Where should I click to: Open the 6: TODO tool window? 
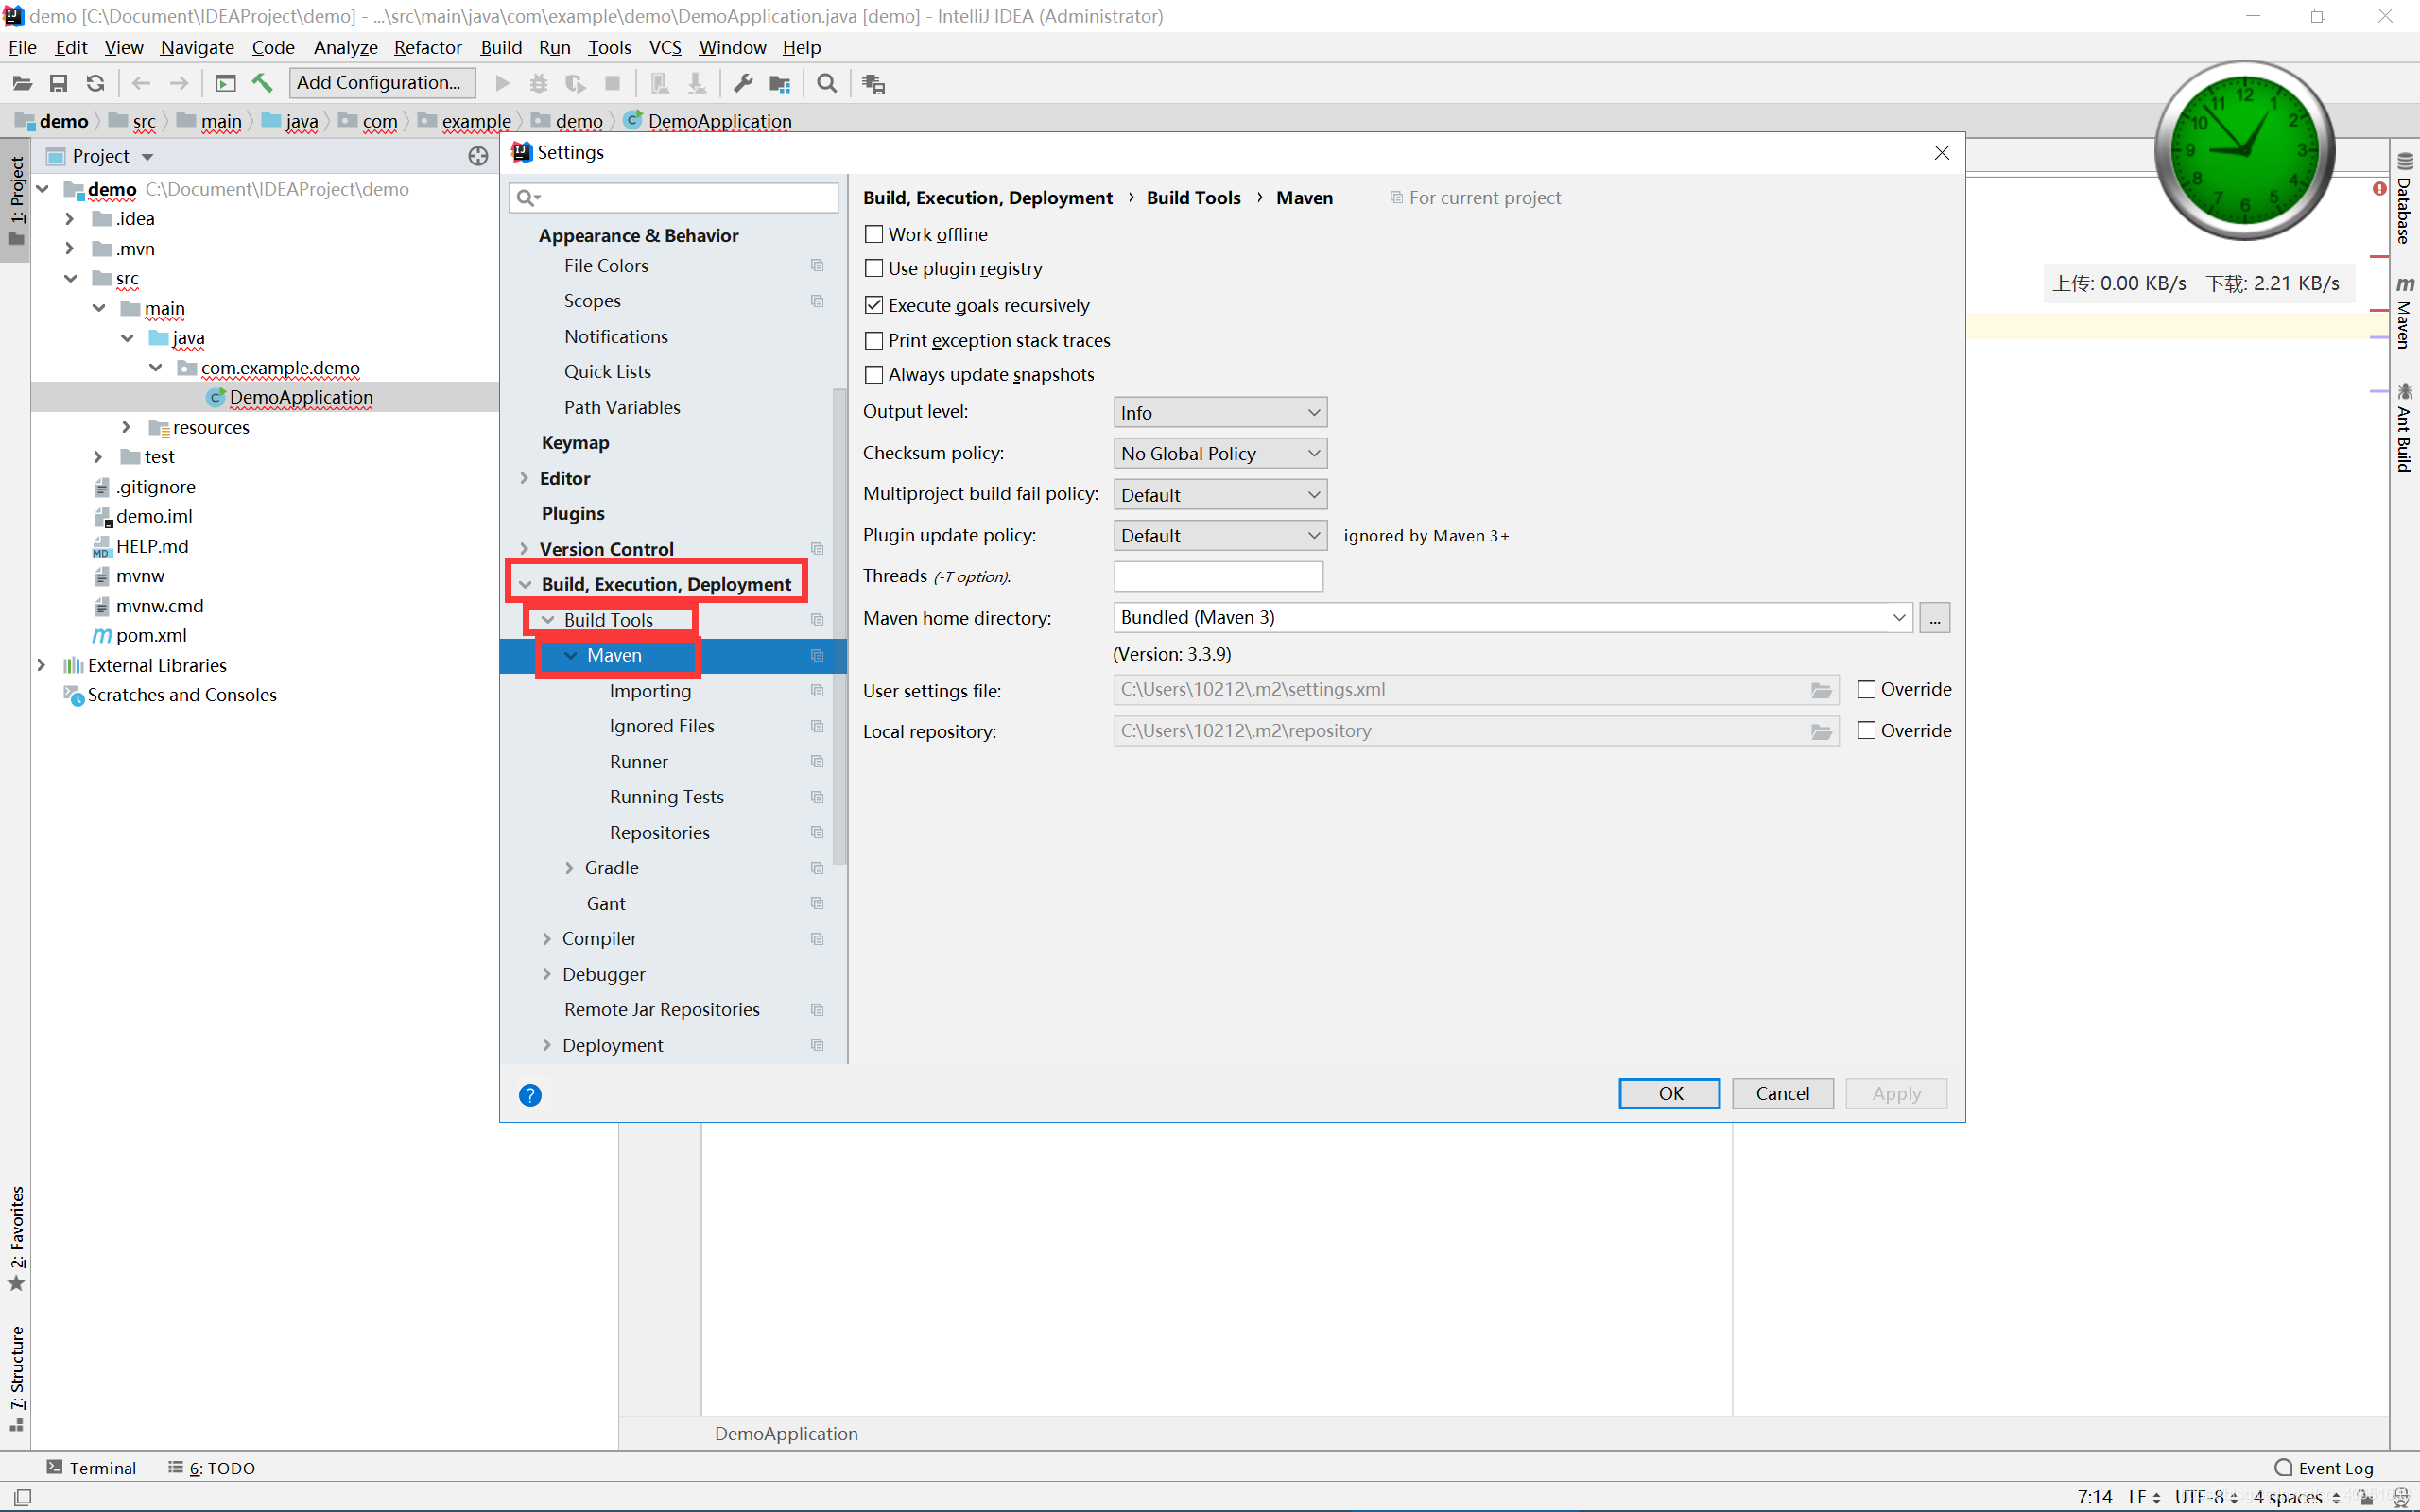tap(211, 1467)
